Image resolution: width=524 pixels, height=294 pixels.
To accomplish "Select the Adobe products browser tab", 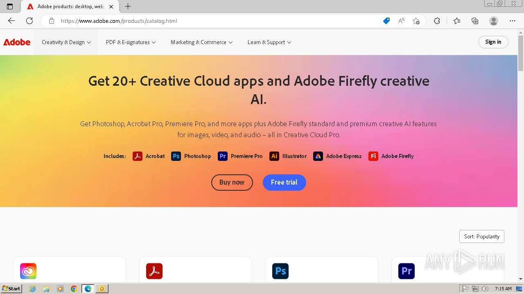I will pyautogui.click(x=70, y=7).
